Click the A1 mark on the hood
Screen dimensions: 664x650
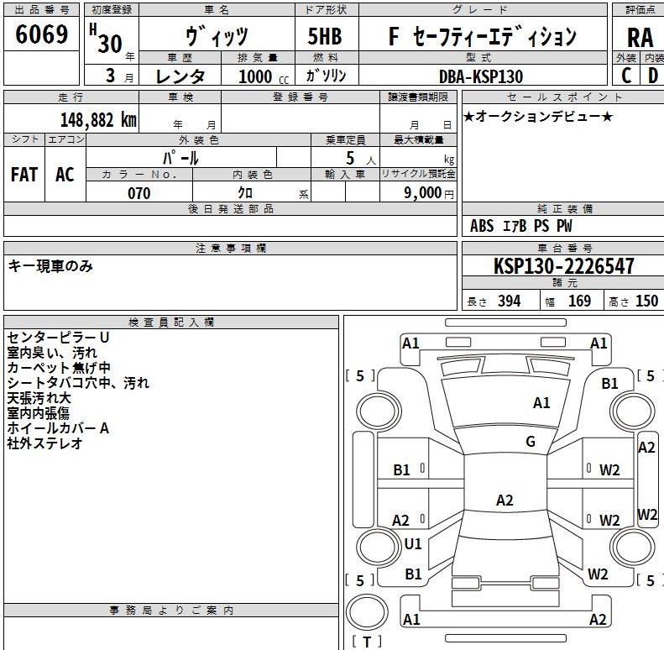[541, 402]
